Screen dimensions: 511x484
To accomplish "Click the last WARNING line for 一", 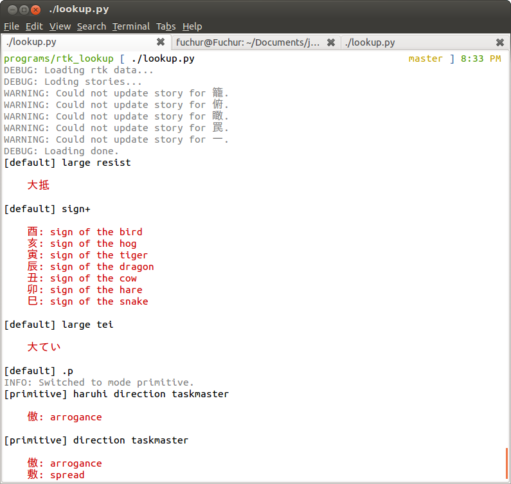I will pos(116,140).
